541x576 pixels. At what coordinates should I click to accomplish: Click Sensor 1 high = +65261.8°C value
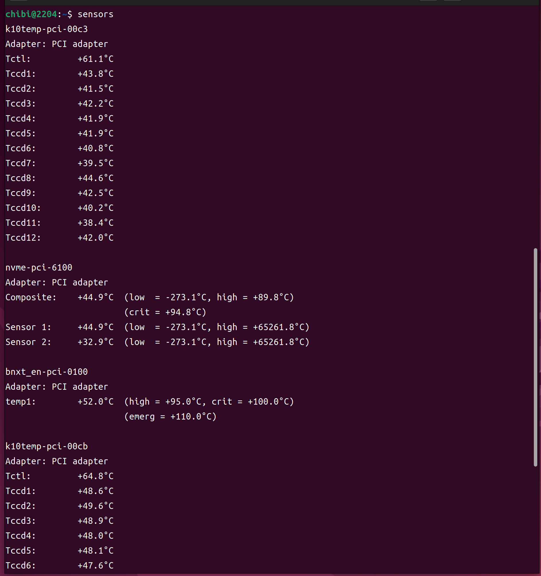(263, 327)
